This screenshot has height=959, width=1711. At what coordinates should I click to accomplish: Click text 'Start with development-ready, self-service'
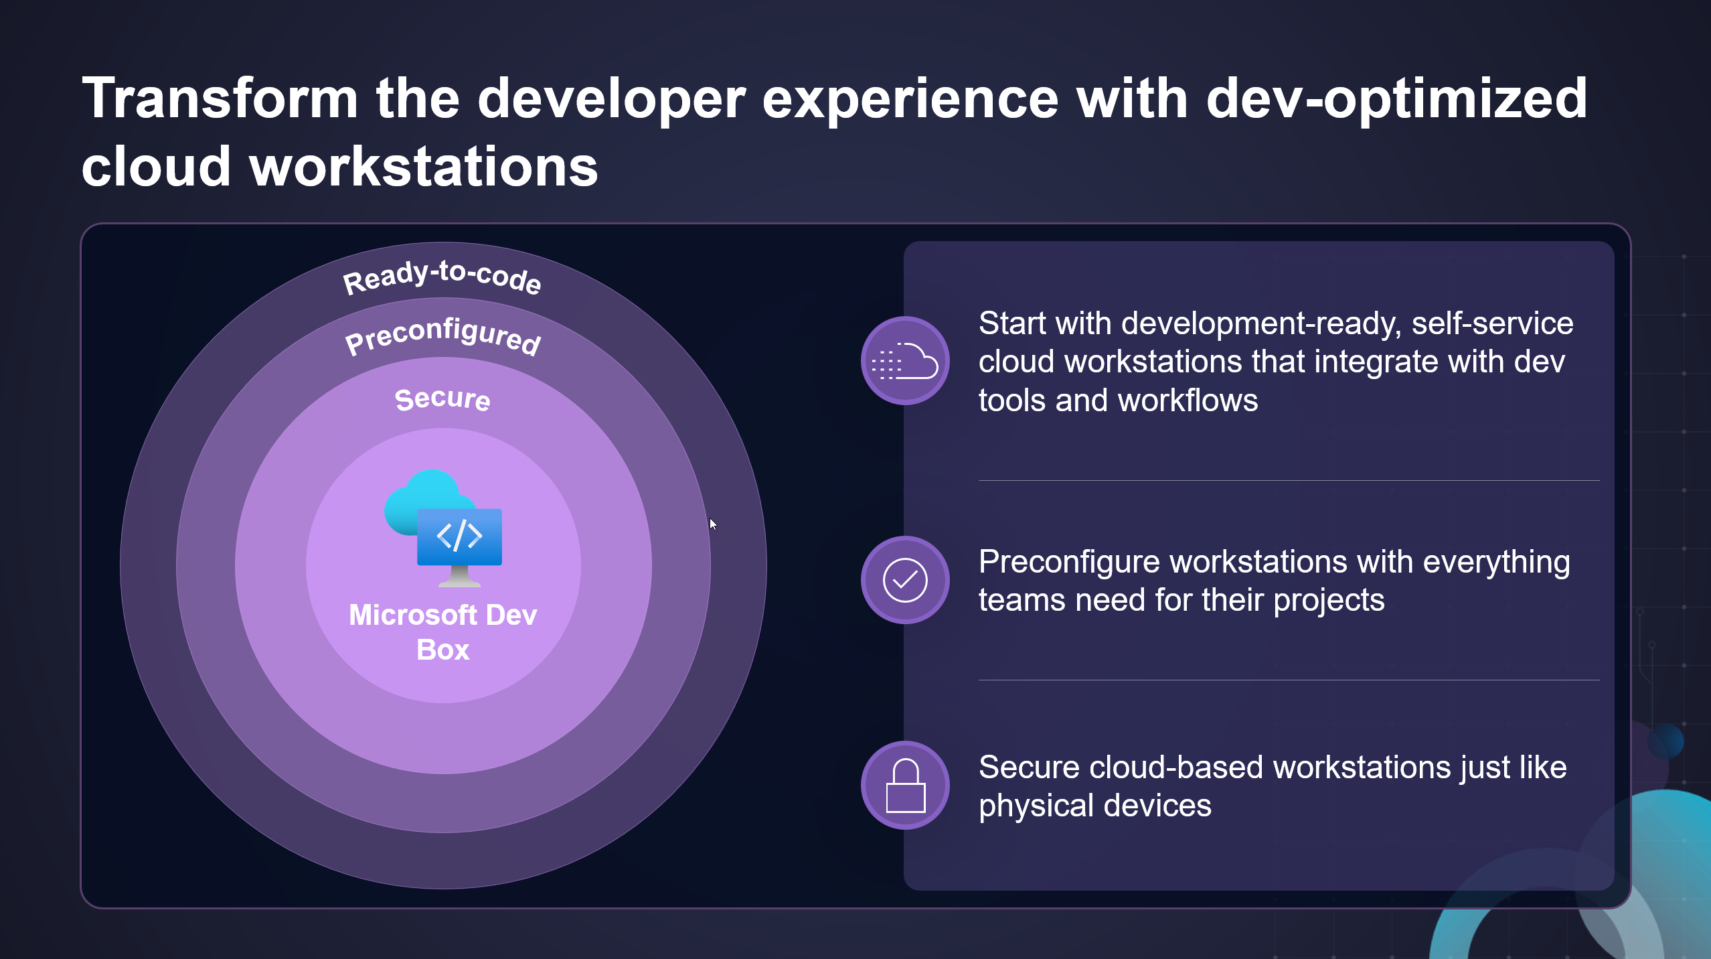click(1276, 323)
